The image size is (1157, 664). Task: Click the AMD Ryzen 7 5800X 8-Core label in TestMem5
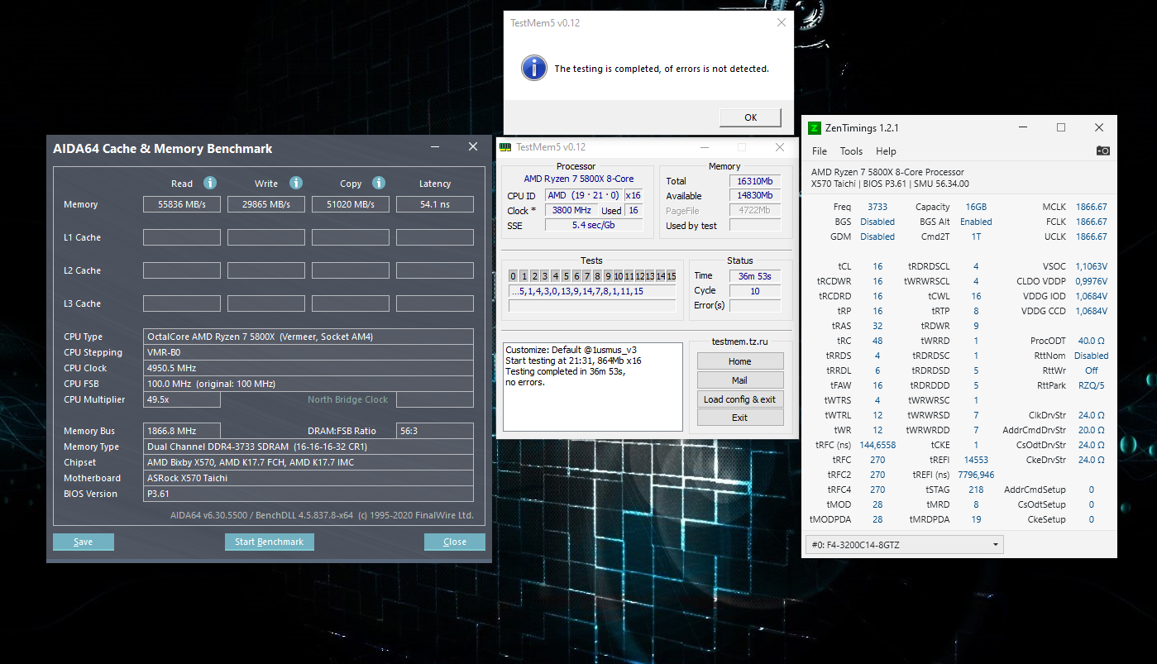(578, 179)
